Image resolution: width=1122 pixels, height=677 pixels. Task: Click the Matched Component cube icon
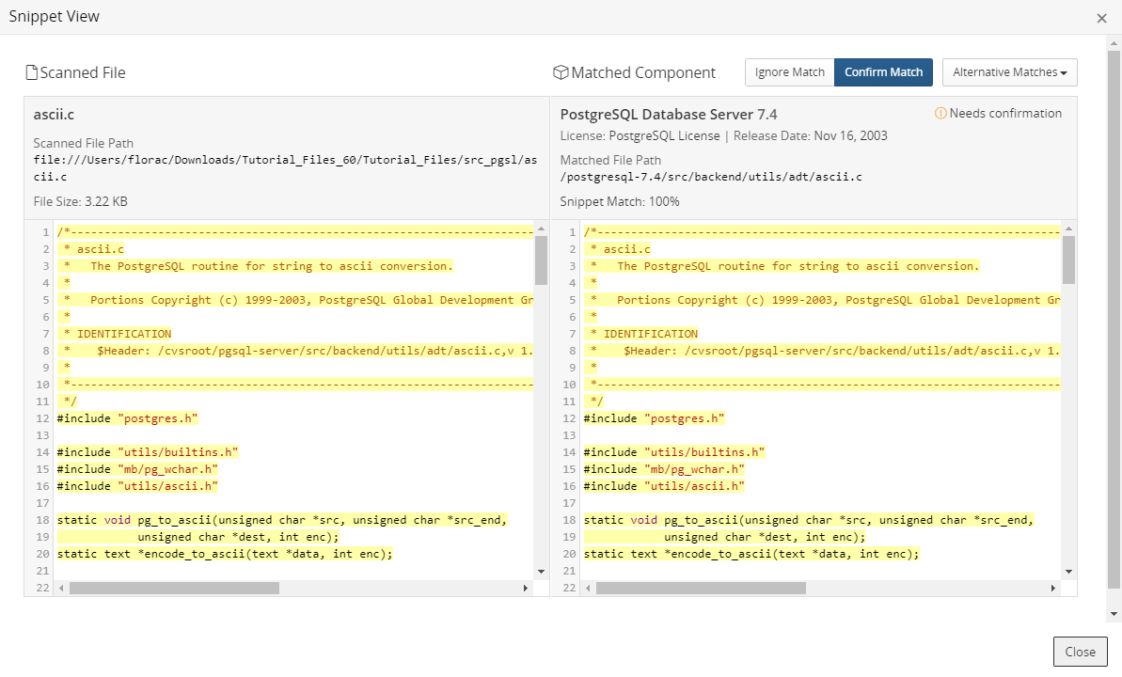[561, 73]
